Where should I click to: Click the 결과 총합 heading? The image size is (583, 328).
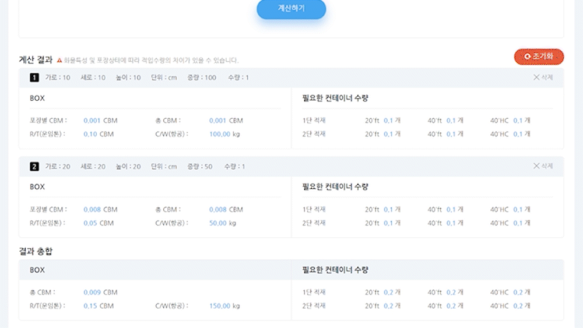pyautogui.click(x=36, y=252)
